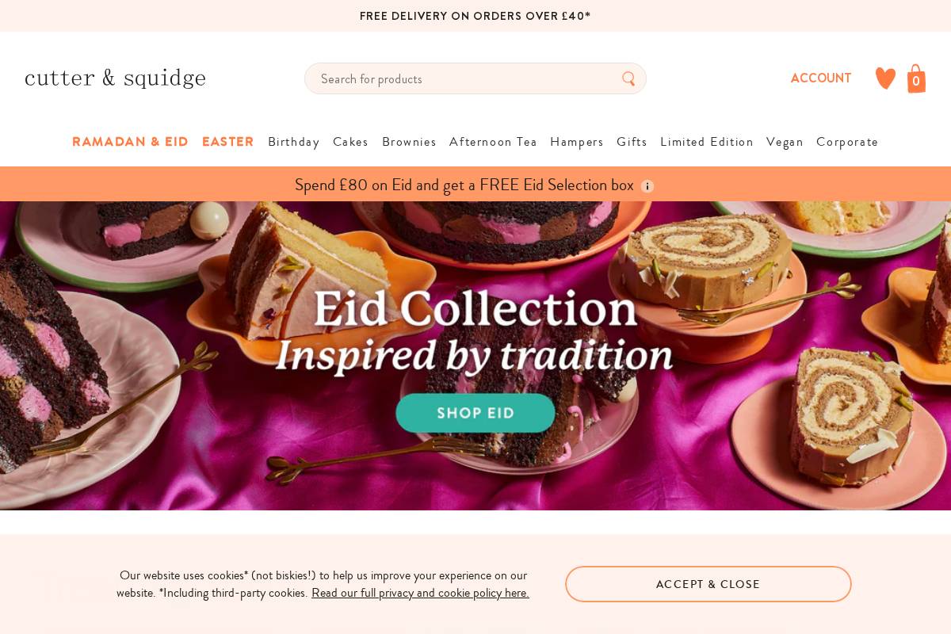Open the Cakes category
This screenshot has height=634, width=951.
350,142
